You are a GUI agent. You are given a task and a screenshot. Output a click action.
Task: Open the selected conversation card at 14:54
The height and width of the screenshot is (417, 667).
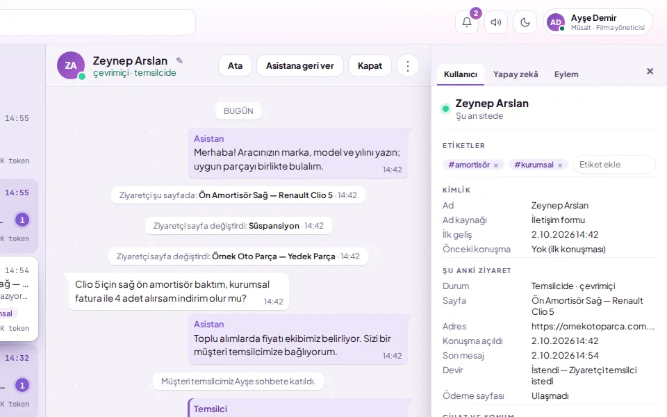tap(19, 299)
